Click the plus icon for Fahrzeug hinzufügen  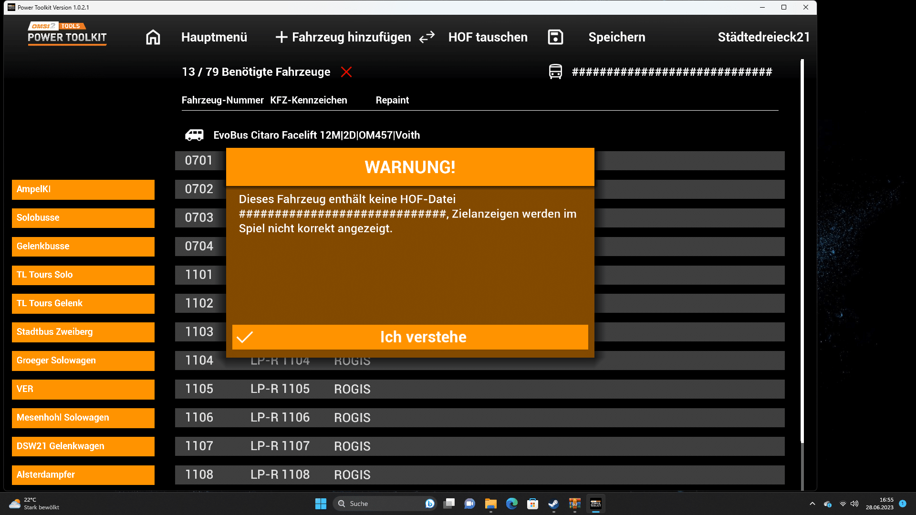point(281,37)
